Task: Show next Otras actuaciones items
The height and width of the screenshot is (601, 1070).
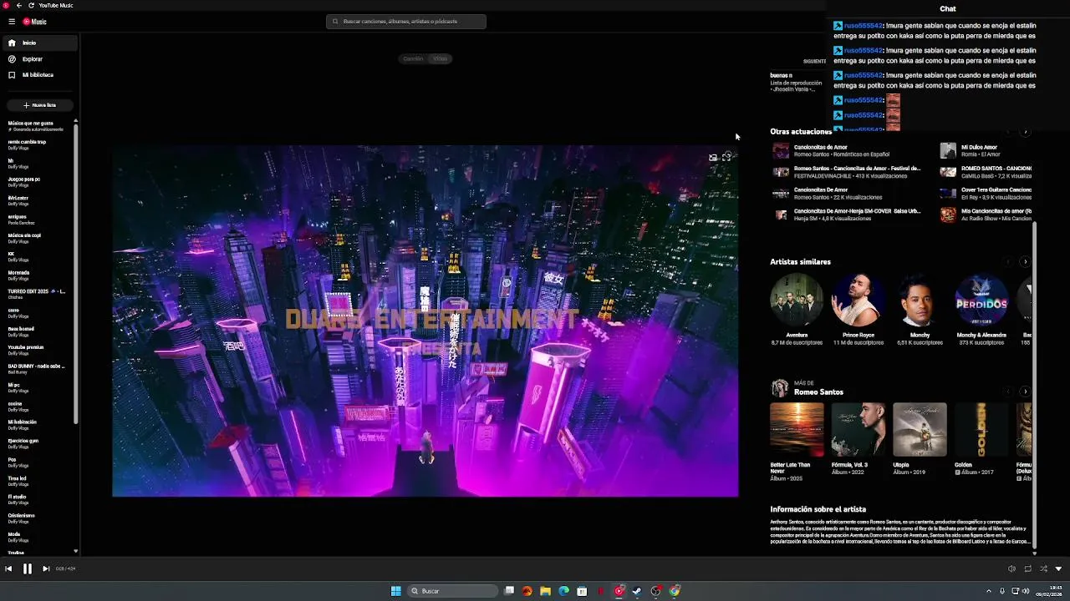Action: (x=1026, y=132)
